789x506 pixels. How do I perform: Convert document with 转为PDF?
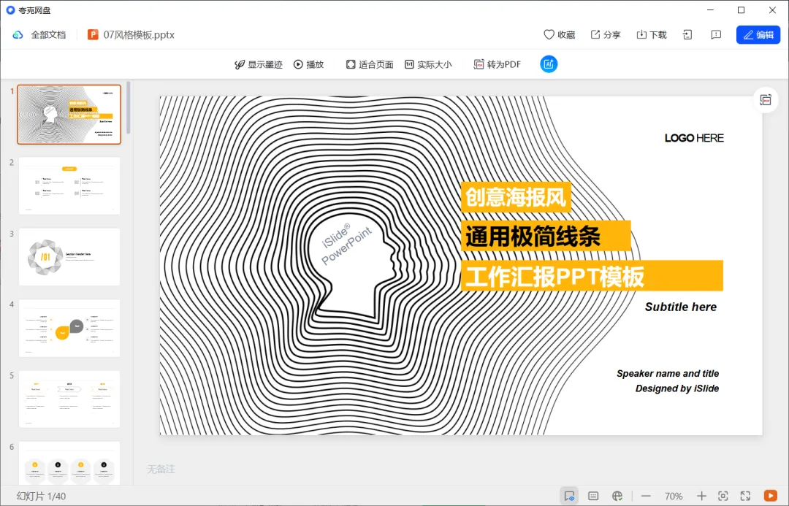(498, 64)
